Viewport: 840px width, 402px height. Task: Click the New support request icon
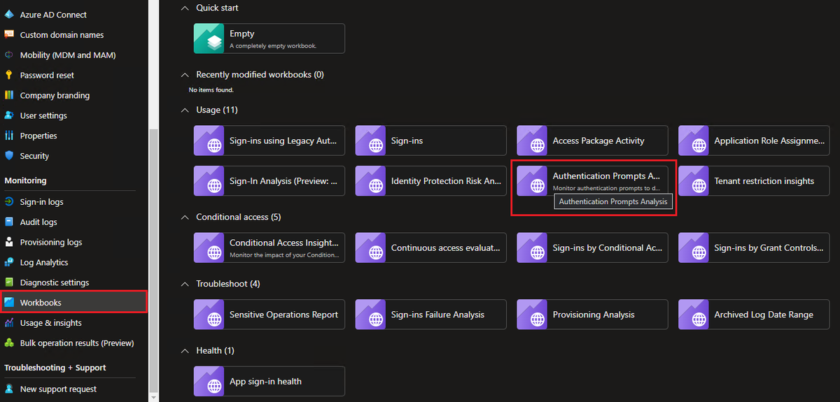coord(9,389)
